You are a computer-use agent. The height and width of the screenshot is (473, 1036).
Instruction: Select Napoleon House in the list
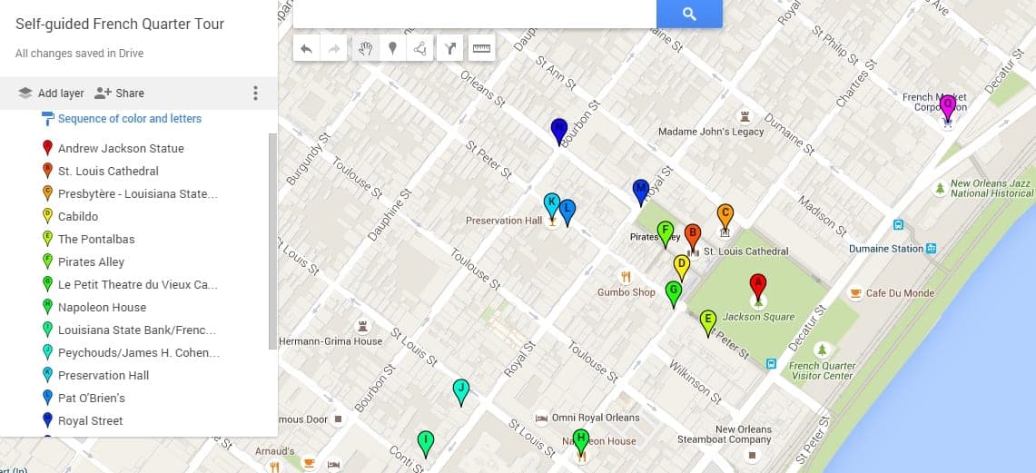tap(103, 307)
